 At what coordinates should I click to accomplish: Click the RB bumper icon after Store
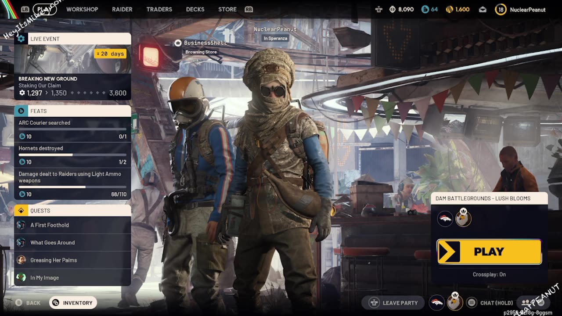pyautogui.click(x=249, y=9)
